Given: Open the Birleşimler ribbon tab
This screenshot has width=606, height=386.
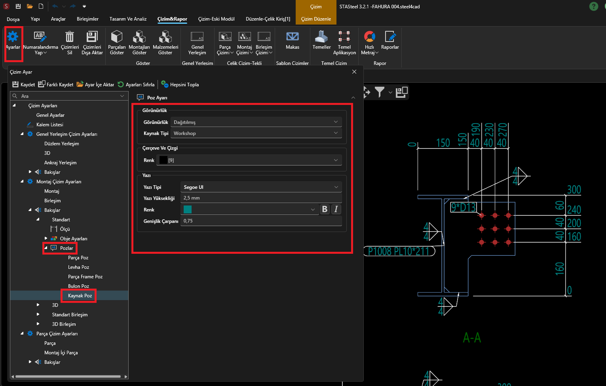Looking at the screenshot, I should pos(87,19).
